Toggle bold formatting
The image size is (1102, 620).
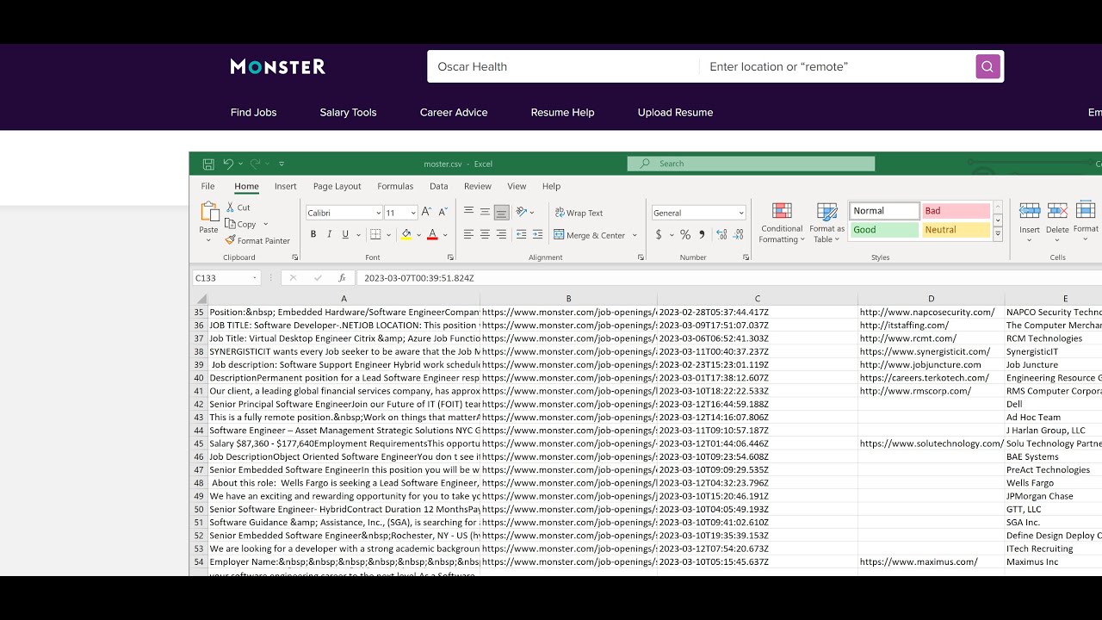pyautogui.click(x=313, y=234)
